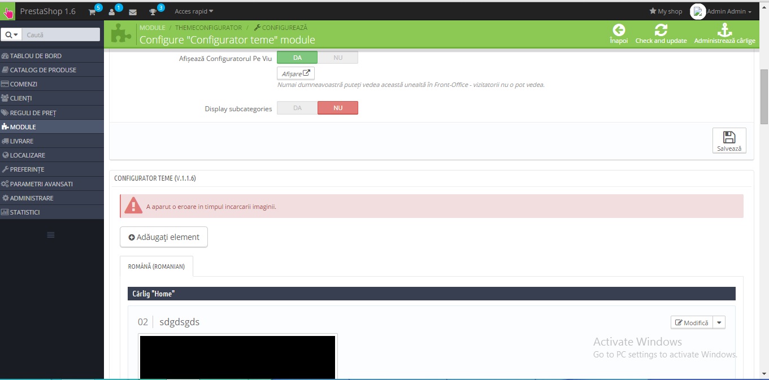Viewport: 769px width, 380px height.
Task: Click the image upload error message text
Action: [211, 207]
